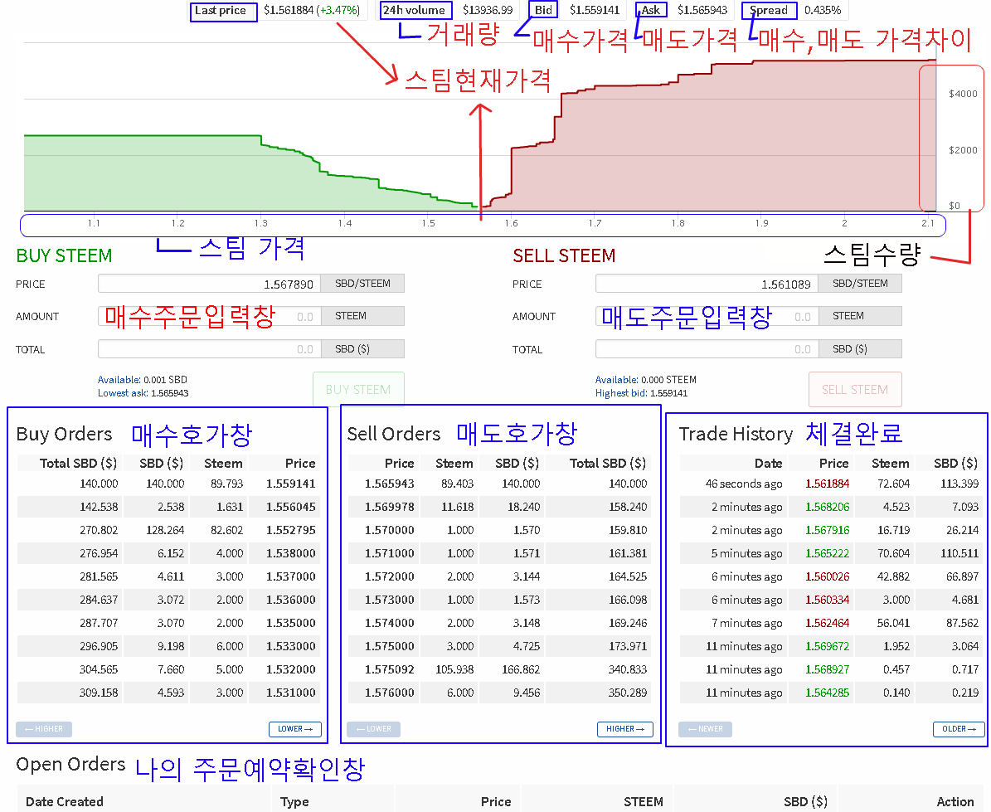The height and width of the screenshot is (812, 991).
Task: Select buy order priced 1.531000
Action: point(168,693)
